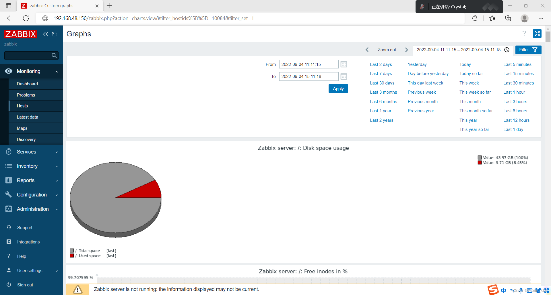Focus the From date input field
The image size is (551, 295).
pos(309,64)
